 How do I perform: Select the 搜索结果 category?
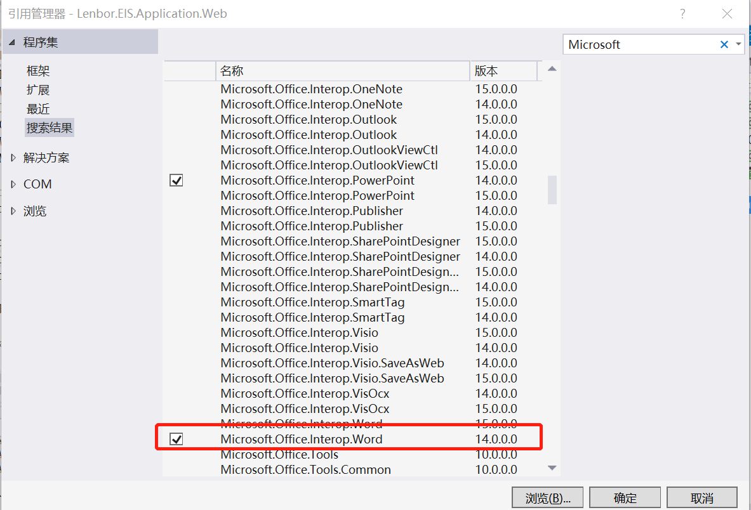click(x=50, y=128)
